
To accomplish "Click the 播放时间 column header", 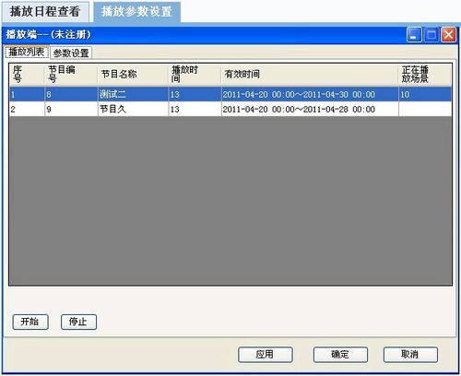I will coord(195,75).
